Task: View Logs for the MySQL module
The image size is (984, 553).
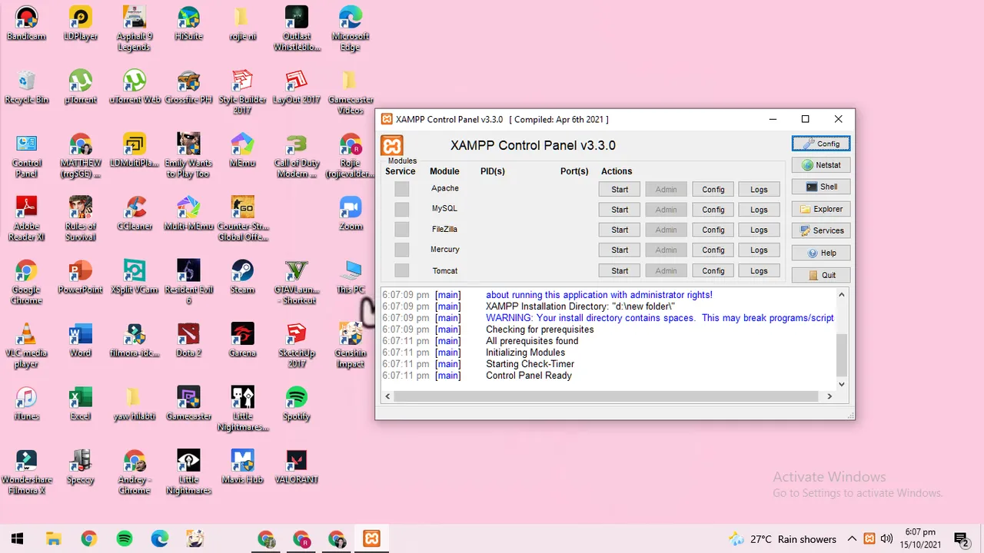Action: point(759,209)
